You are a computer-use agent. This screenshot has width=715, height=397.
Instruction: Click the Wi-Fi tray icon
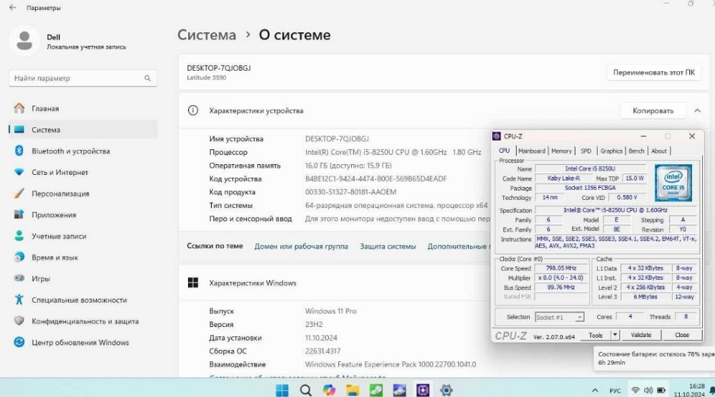tap(635, 391)
